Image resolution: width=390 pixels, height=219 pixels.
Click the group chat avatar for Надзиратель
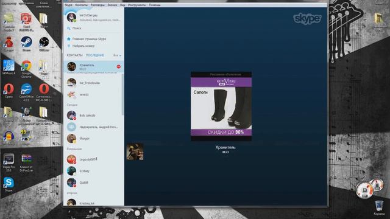pos(71,127)
